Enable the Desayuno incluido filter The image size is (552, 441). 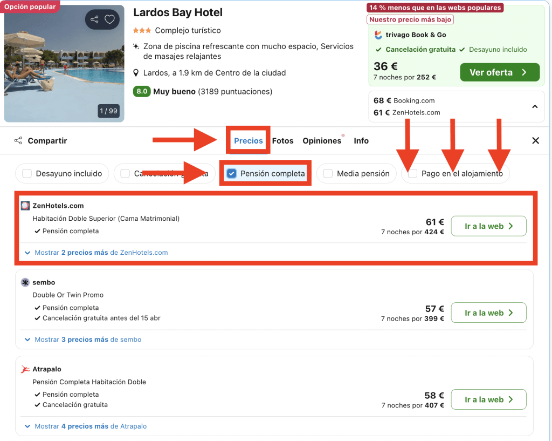[x=26, y=174]
